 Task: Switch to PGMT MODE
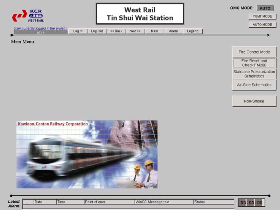pos(262,16)
